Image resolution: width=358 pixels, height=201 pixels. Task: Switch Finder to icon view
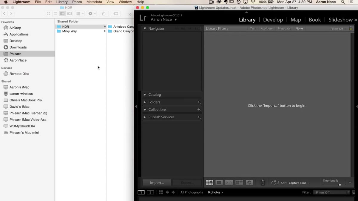(x=49, y=14)
